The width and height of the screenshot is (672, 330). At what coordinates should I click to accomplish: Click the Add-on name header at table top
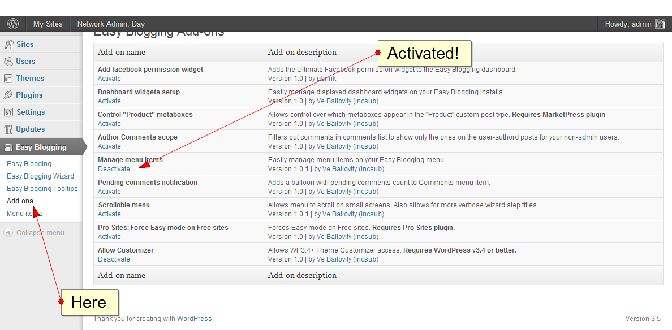(121, 52)
